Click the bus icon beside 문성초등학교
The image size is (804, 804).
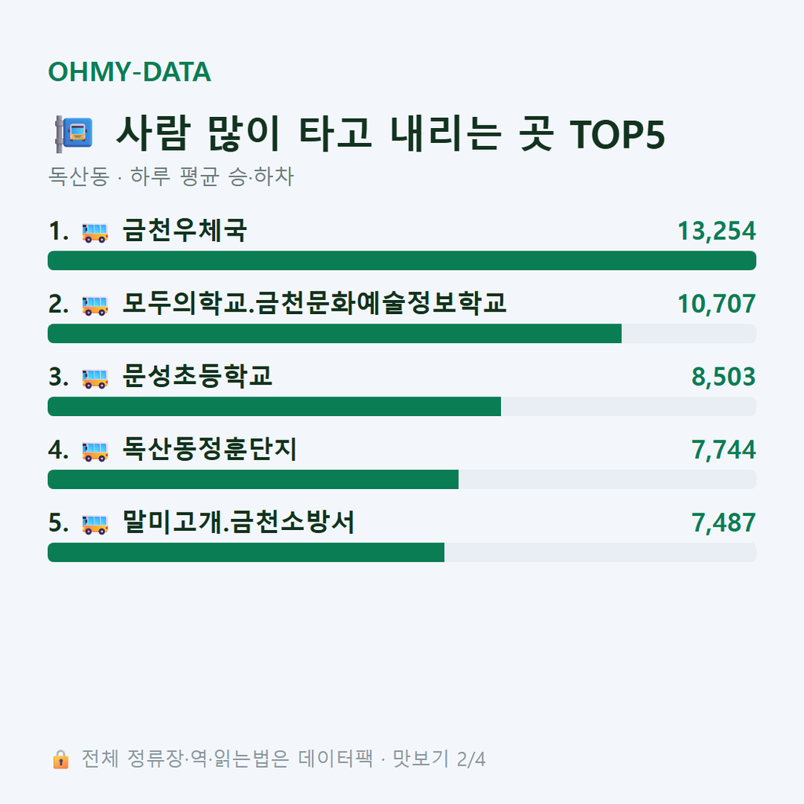(95, 378)
